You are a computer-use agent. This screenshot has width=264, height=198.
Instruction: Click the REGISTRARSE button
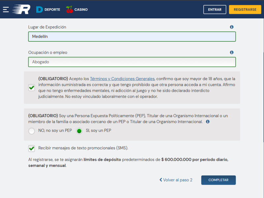coord(245,10)
